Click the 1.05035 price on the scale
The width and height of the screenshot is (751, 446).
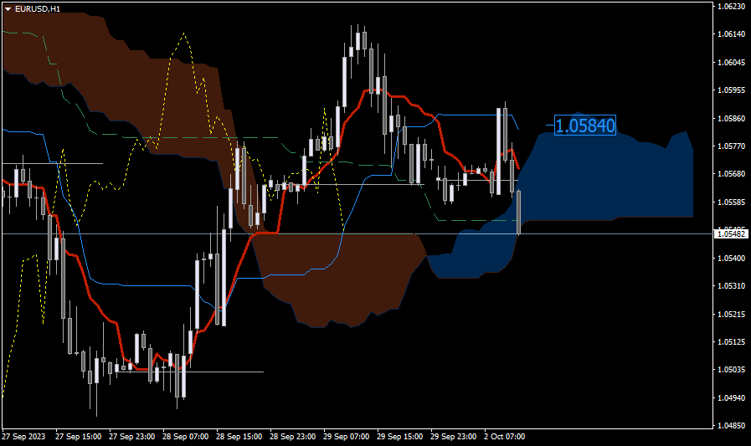731,369
